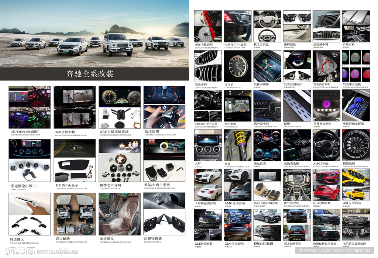The width and height of the screenshot is (378, 258).
Task: Open the desert Mercedes lineup hero image
Action: (94, 34)
